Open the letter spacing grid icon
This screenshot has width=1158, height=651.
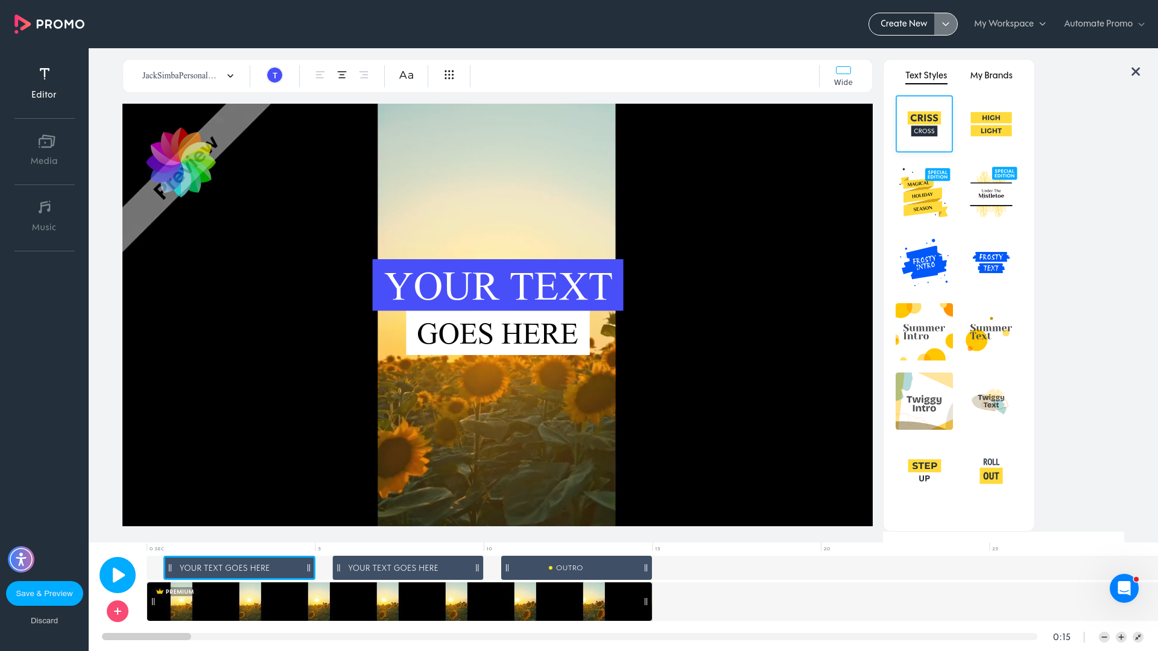click(449, 75)
